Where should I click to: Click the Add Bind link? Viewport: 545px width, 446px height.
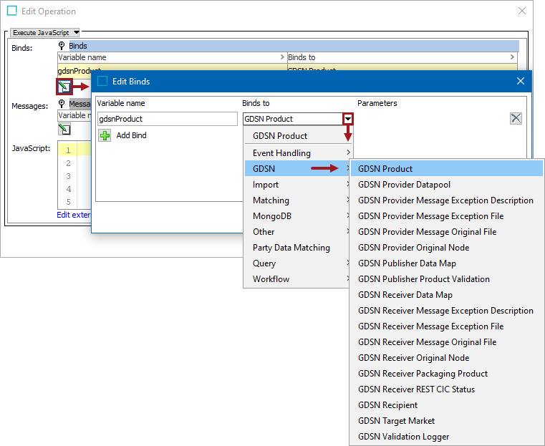pyautogui.click(x=131, y=135)
